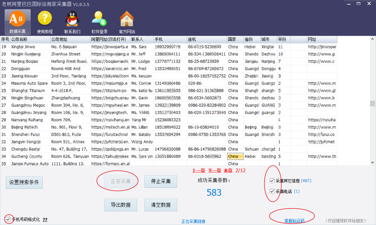Select the highlighted China cell in row 34
This screenshot has height=225, width=376.
[235, 156]
